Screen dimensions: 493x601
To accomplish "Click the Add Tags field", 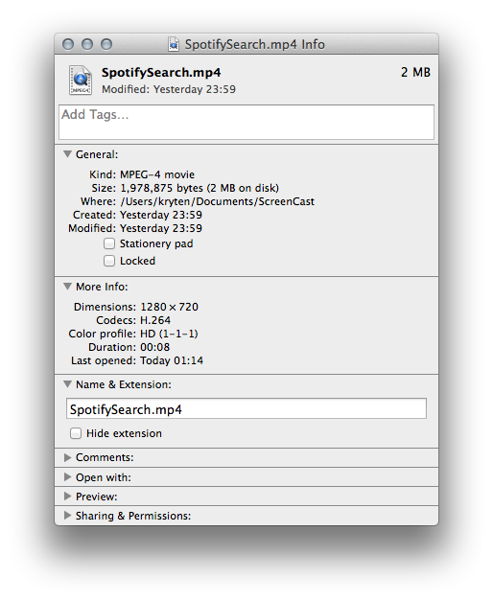I will point(246,123).
